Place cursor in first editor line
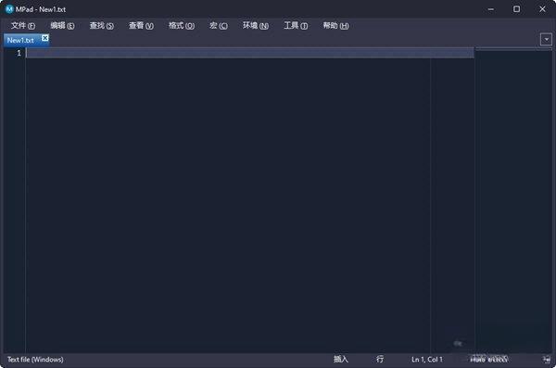556x368 pixels. coord(249,53)
